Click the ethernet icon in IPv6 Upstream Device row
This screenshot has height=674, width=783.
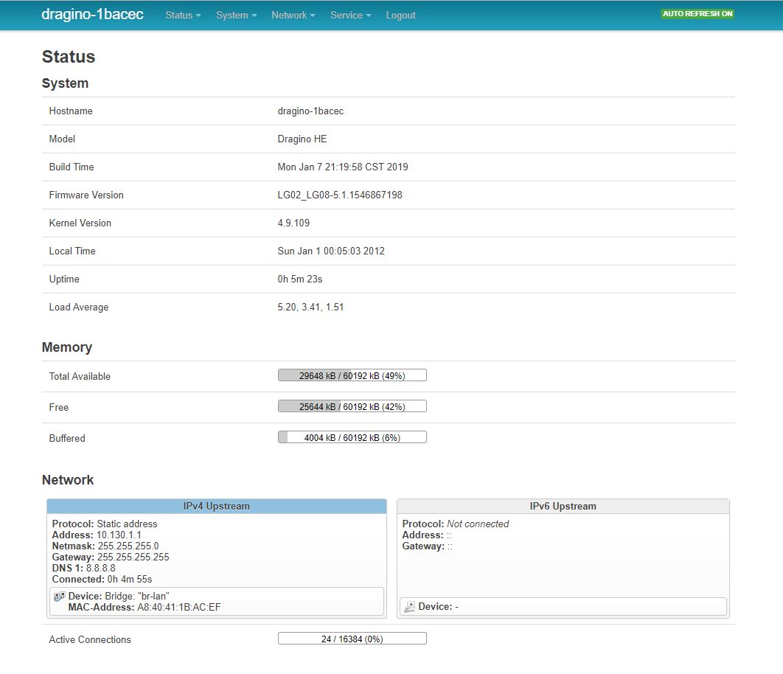click(408, 606)
